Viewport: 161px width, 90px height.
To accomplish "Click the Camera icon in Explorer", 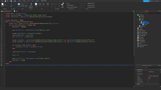I will 140,16.
